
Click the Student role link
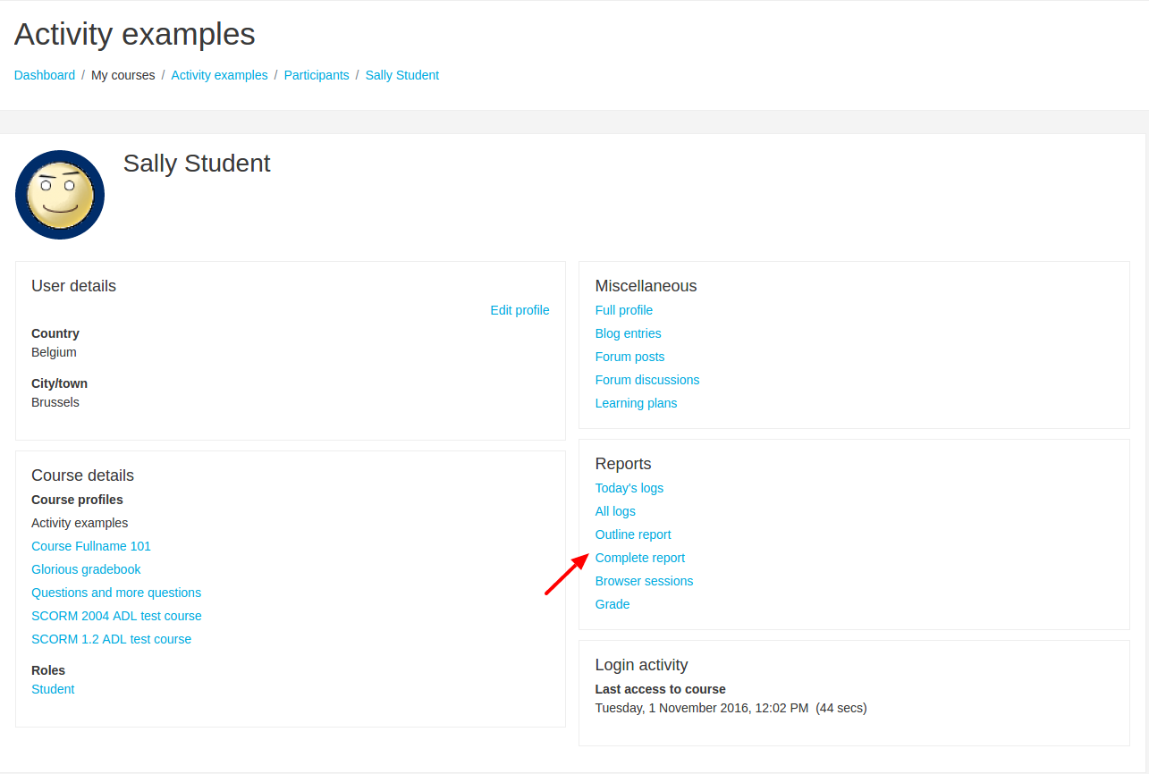point(53,689)
